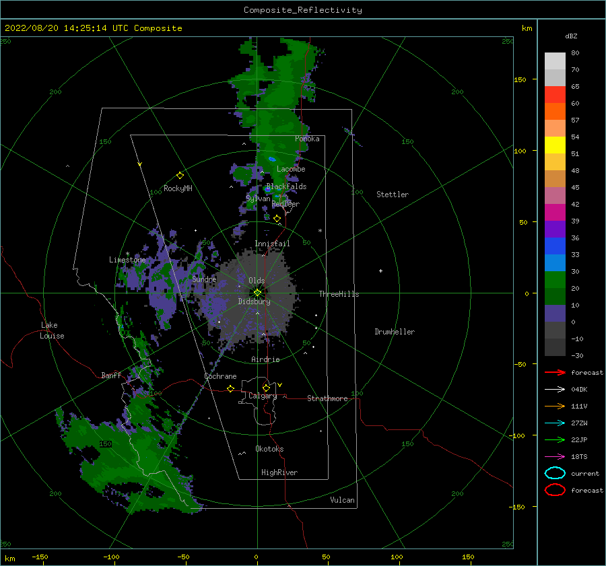This screenshot has height=566, width=606.
Task: Click the red forecast arrow in the legend
Action: 555,372
